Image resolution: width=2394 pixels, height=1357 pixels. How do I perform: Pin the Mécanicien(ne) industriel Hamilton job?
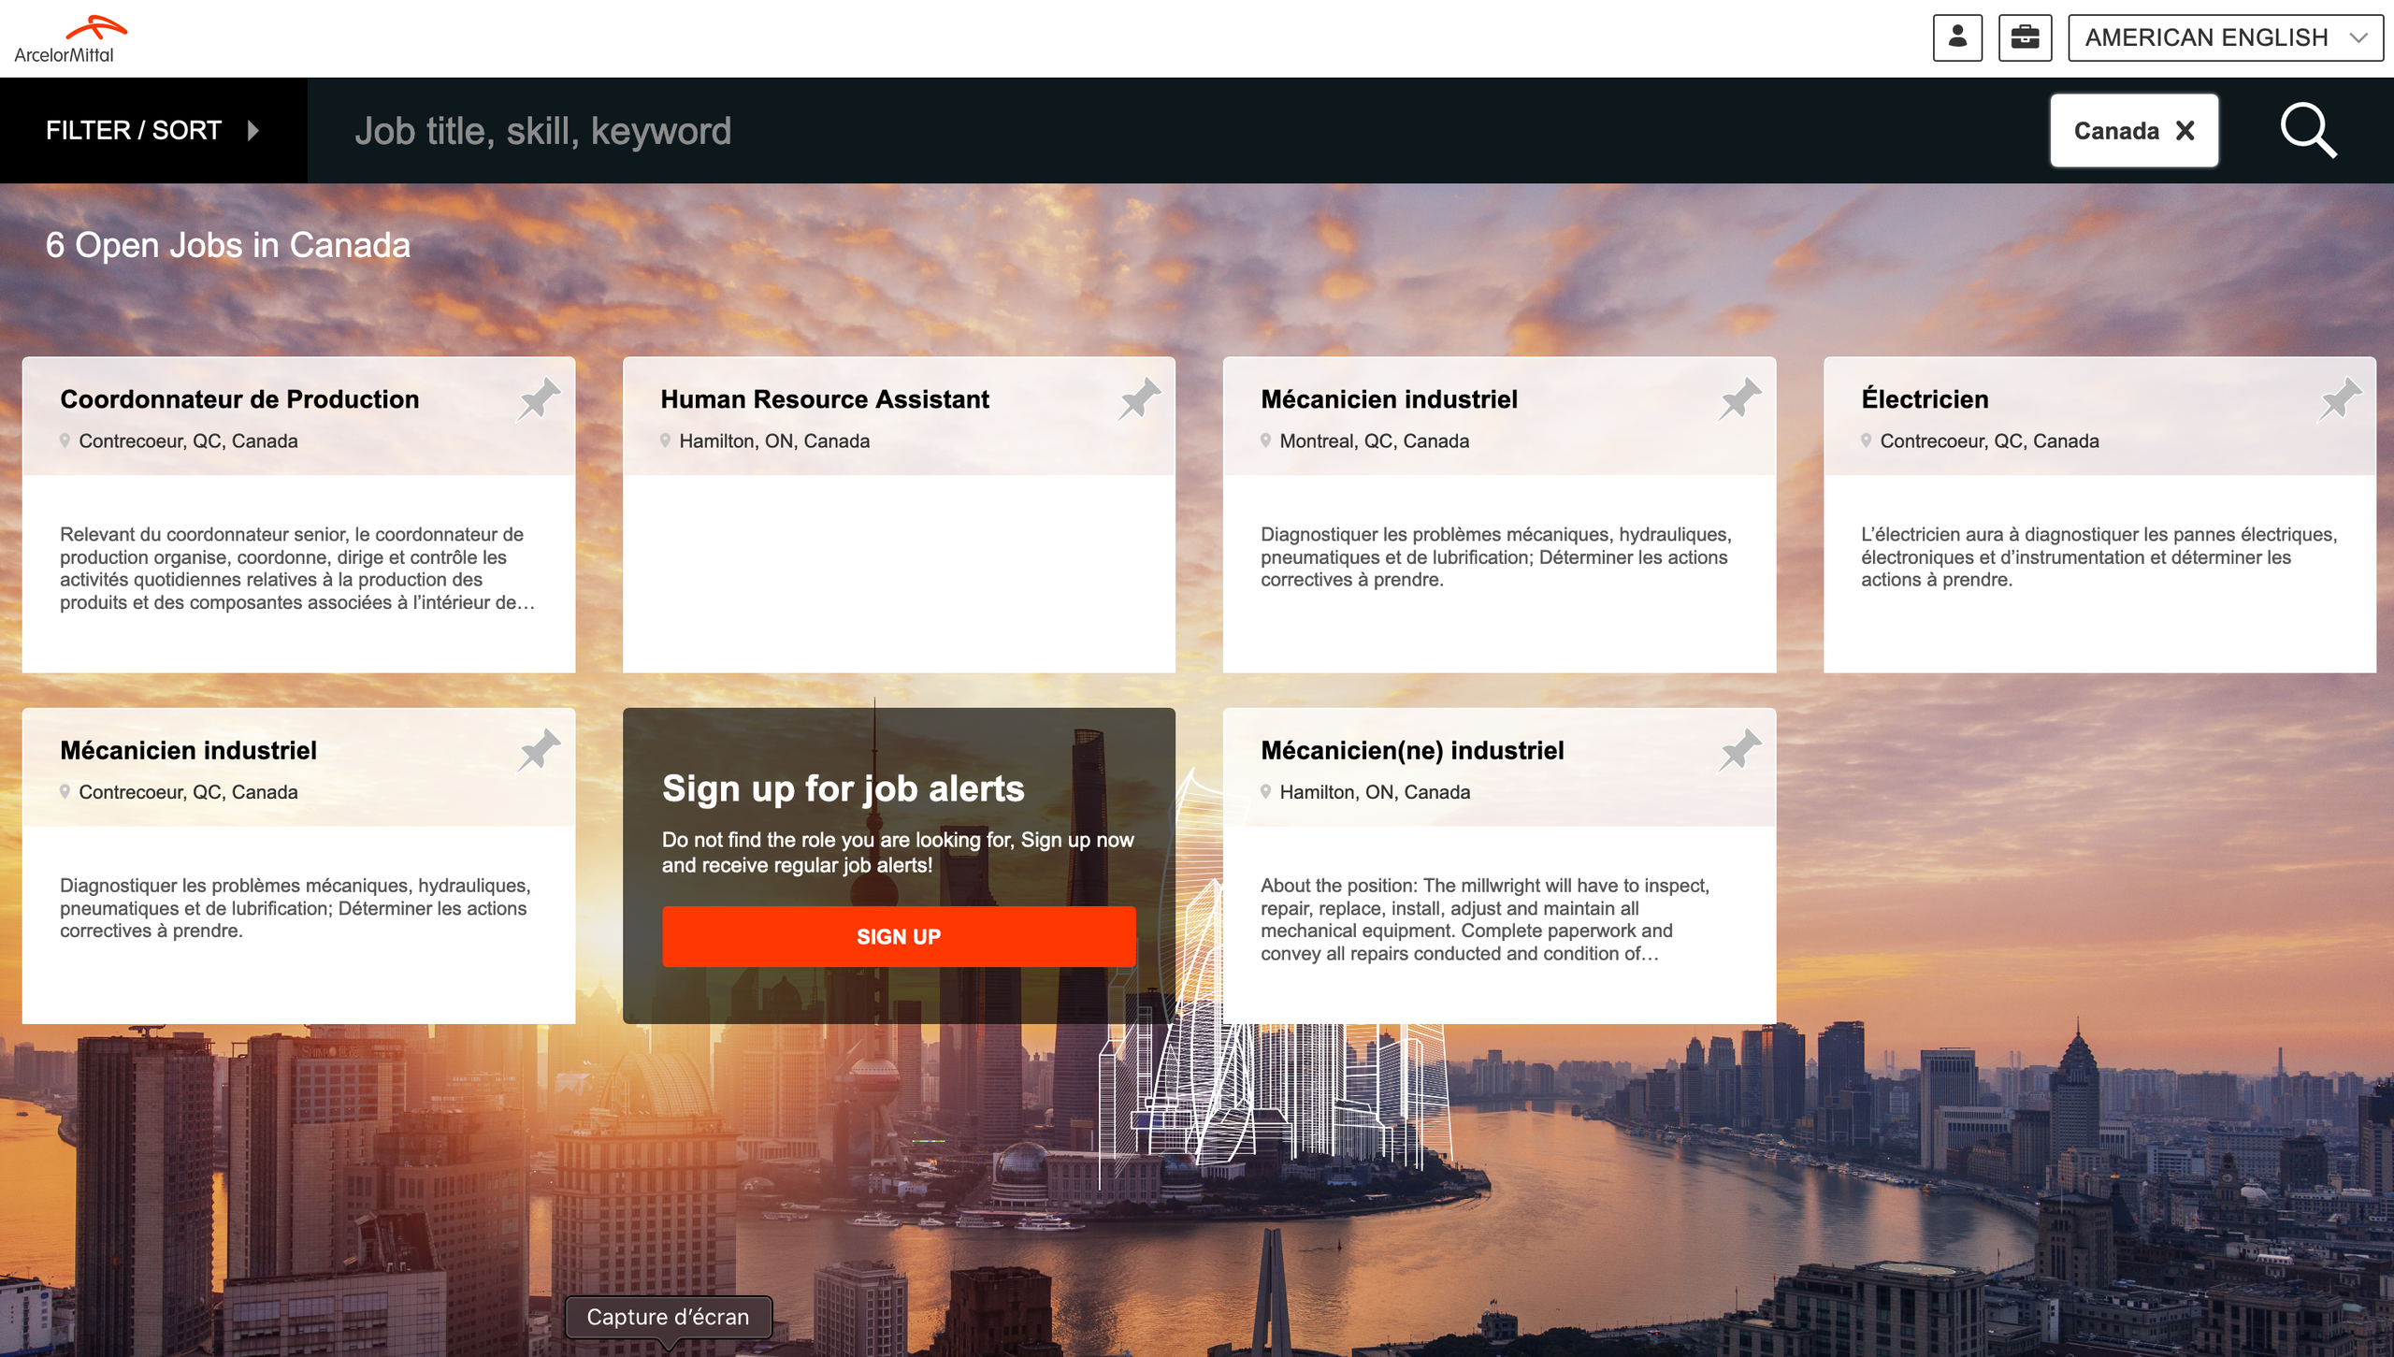[x=1739, y=750]
